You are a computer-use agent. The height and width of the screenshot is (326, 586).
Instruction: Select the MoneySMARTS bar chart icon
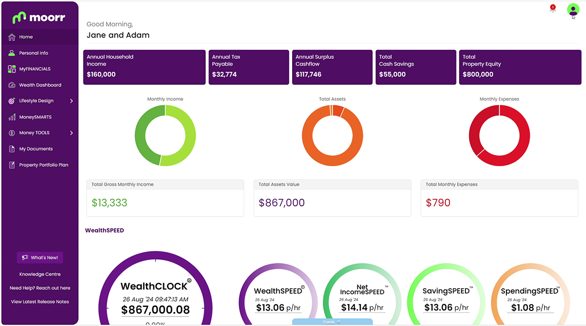12,117
